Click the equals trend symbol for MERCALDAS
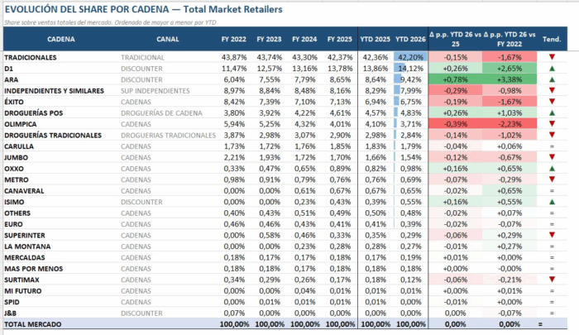579x335 pixels. pyautogui.click(x=552, y=258)
